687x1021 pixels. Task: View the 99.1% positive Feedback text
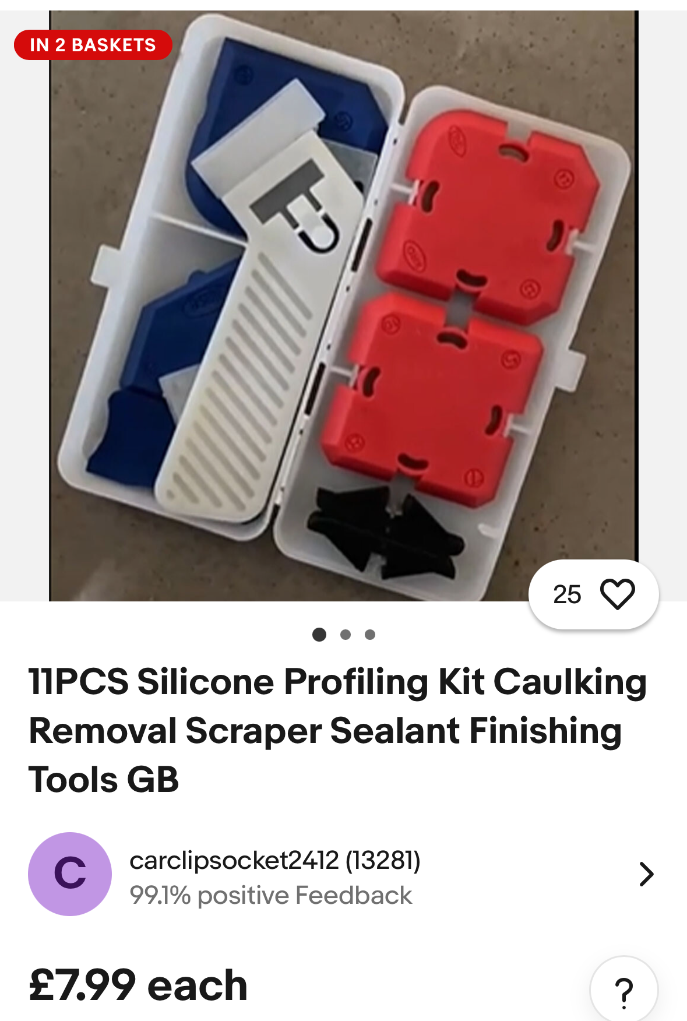(x=270, y=895)
